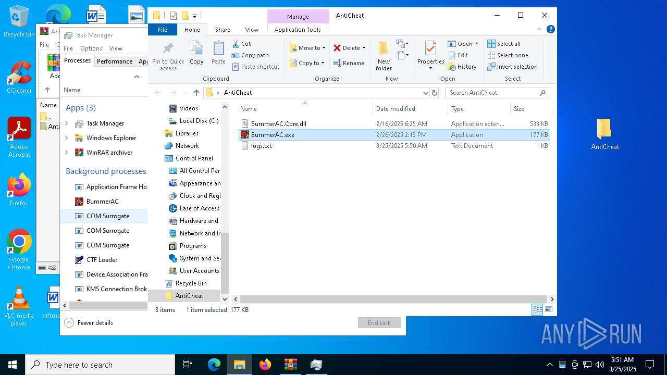Open Task Manager Options menu
Image resolution: width=667 pixels, height=375 pixels.
[x=91, y=48]
